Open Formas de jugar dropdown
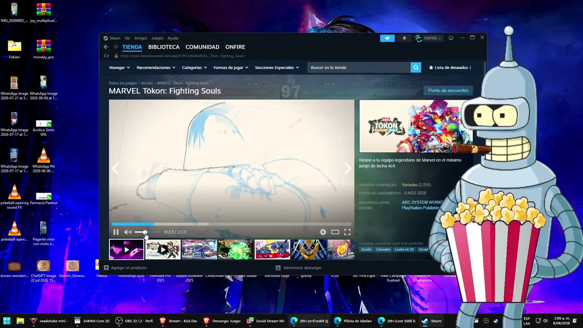The image size is (583, 328). click(x=231, y=67)
